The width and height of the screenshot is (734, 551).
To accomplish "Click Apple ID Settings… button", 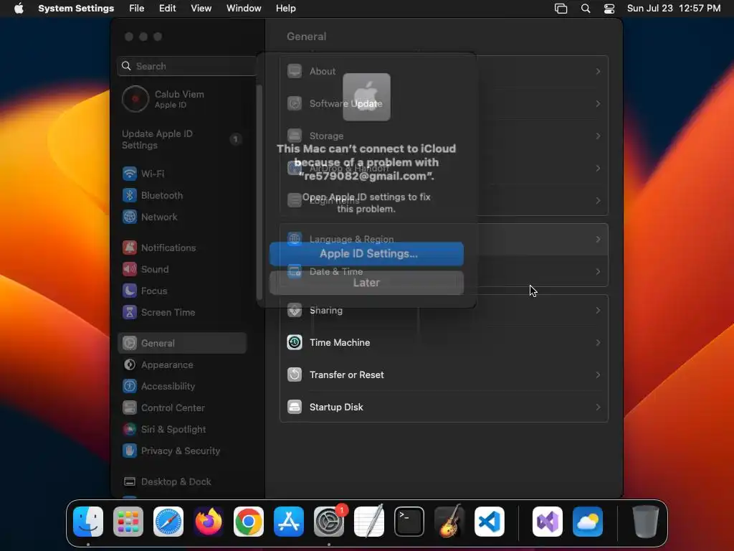I will (x=366, y=254).
